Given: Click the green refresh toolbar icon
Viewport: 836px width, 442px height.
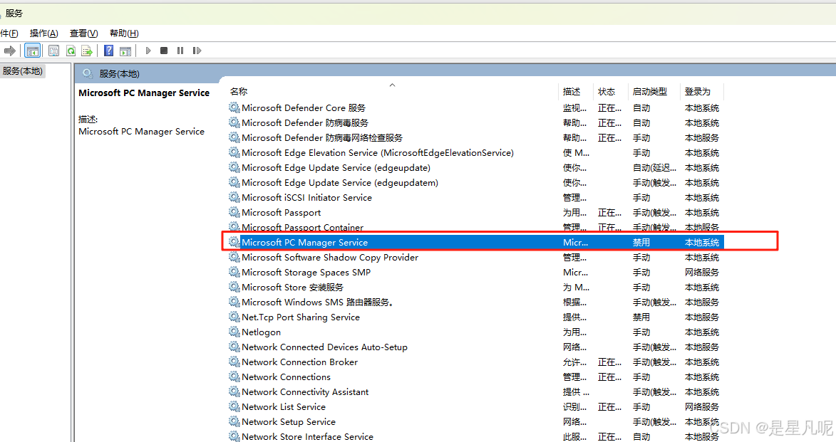Looking at the screenshot, I should pos(71,51).
